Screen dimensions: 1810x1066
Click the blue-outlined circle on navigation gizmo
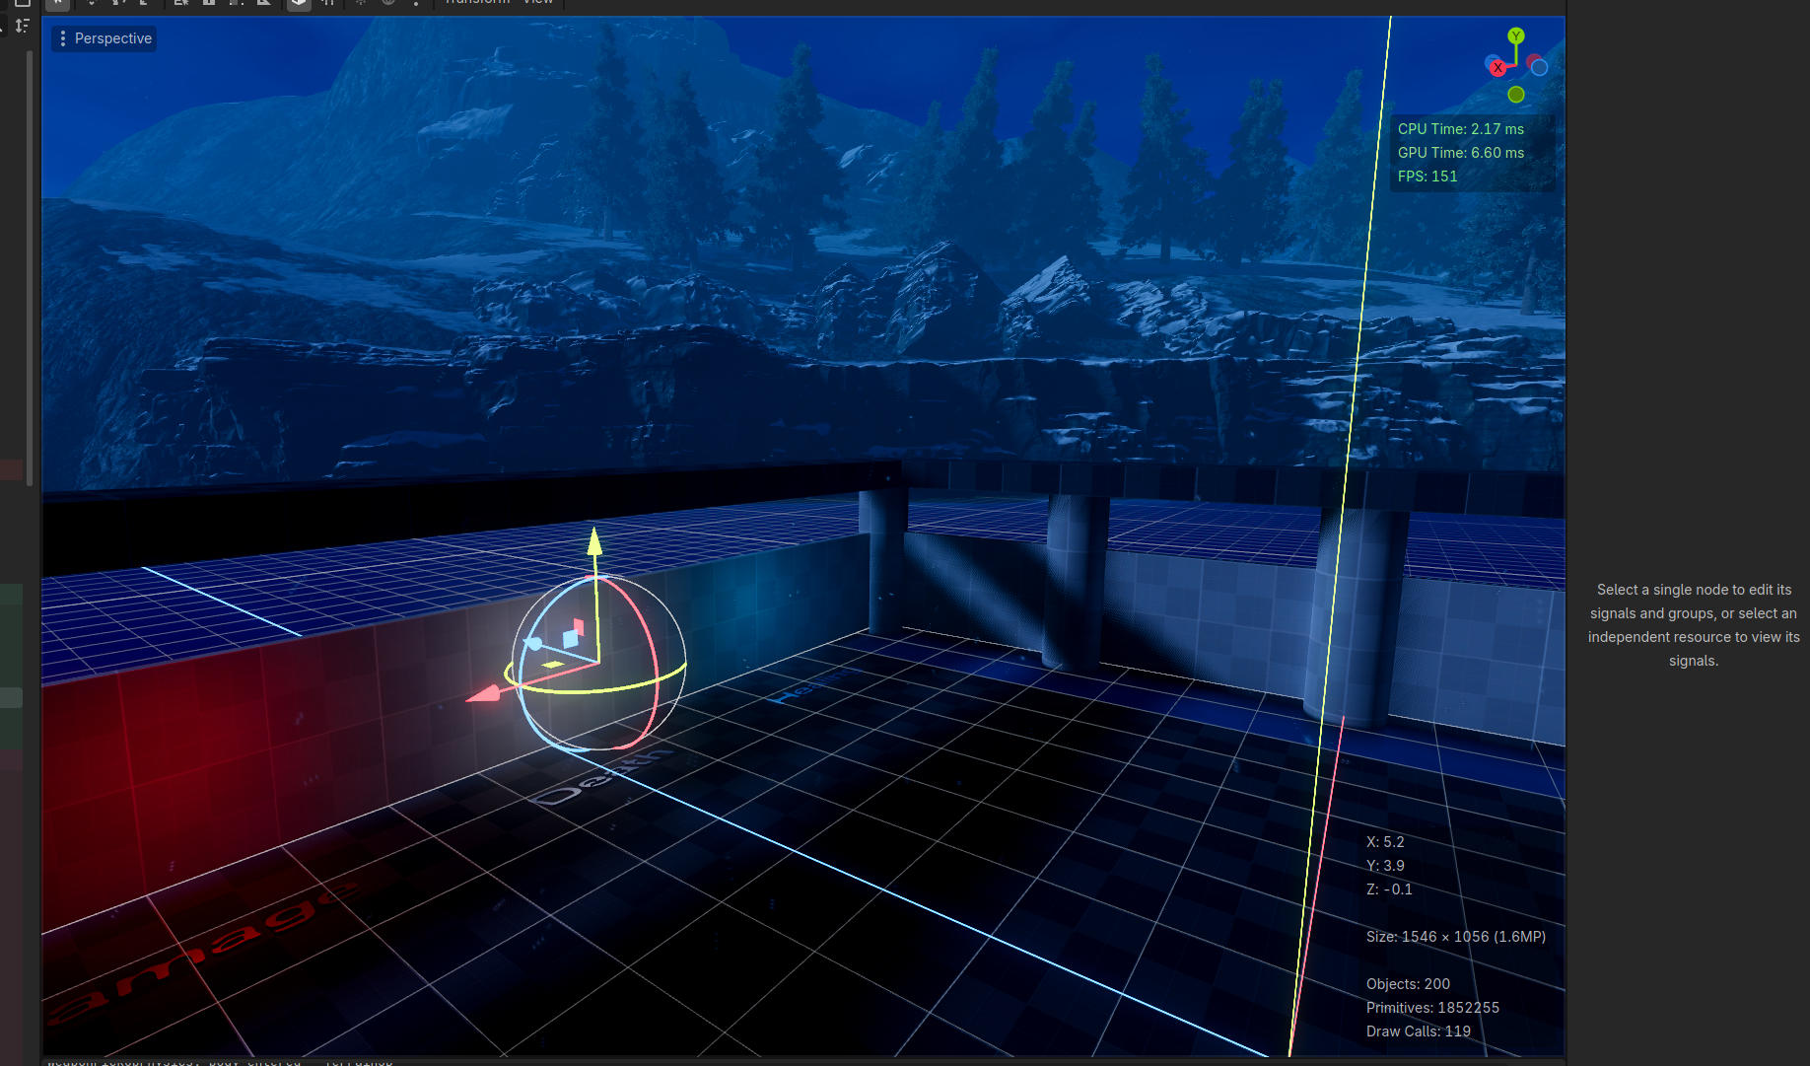(1539, 67)
